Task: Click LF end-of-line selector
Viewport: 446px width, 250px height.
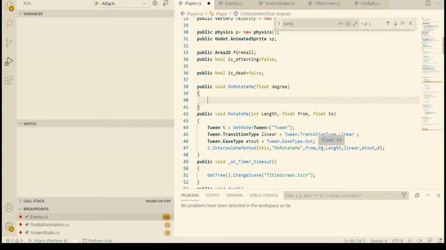Action: pyautogui.click(x=410, y=241)
